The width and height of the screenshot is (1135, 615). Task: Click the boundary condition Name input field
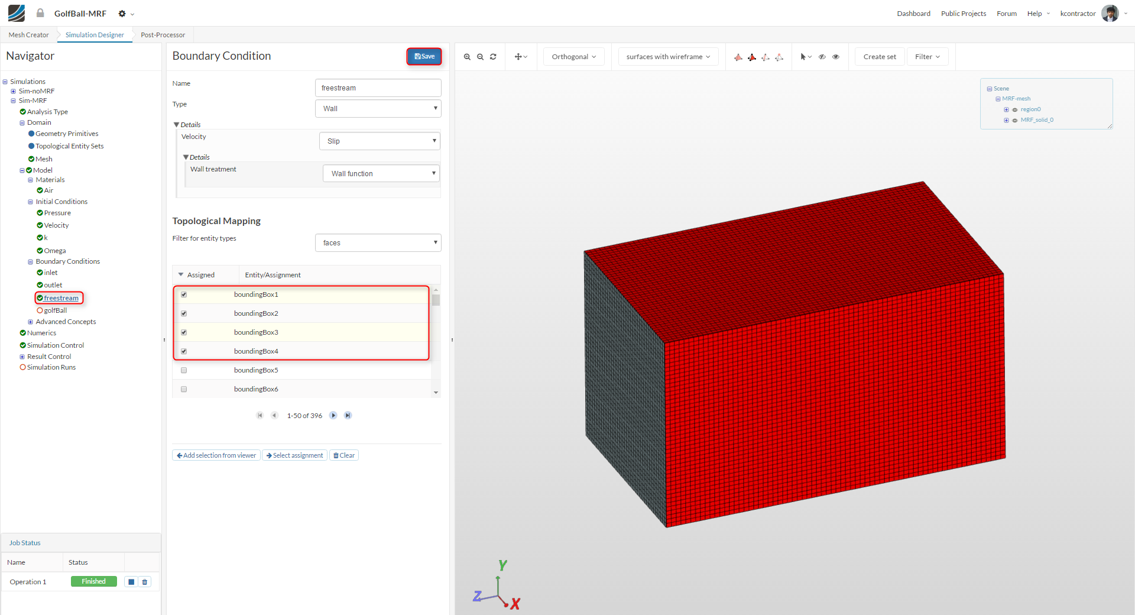coord(378,88)
